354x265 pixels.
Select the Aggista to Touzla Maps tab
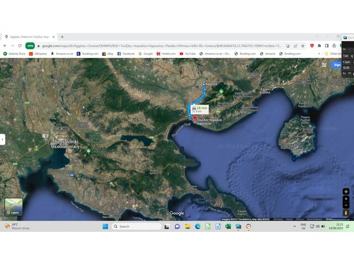28,37
